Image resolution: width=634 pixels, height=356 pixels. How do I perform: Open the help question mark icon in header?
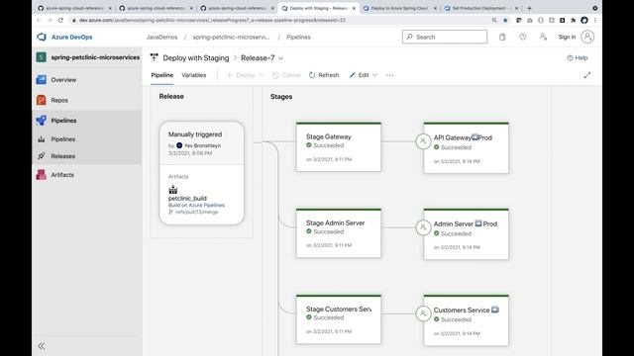(x=523, y=37)
